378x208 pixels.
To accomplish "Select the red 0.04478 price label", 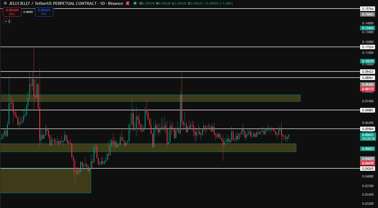I will tap(368, 163).
